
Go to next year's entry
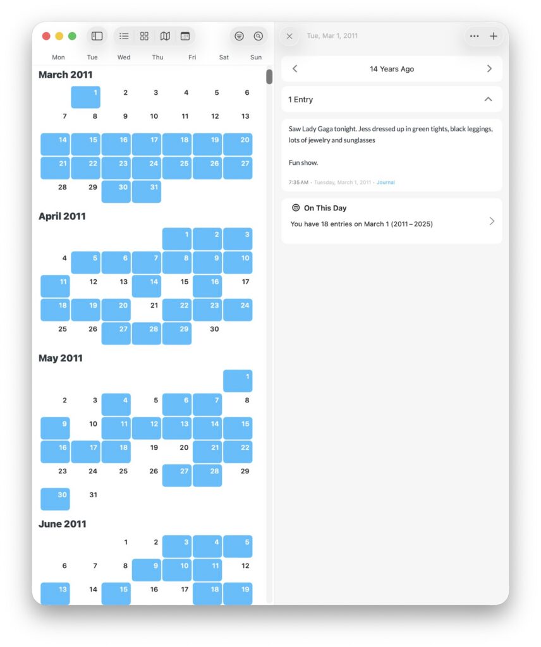(489, 69)
